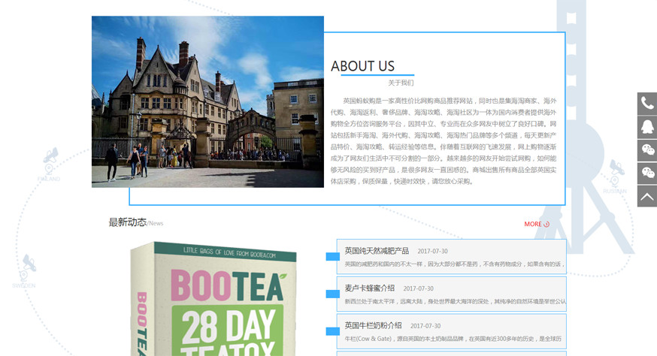Viewport: 657px width, 356px height.
Task: Open QQ chat penguin icon
Action: [x=647, y=127]
